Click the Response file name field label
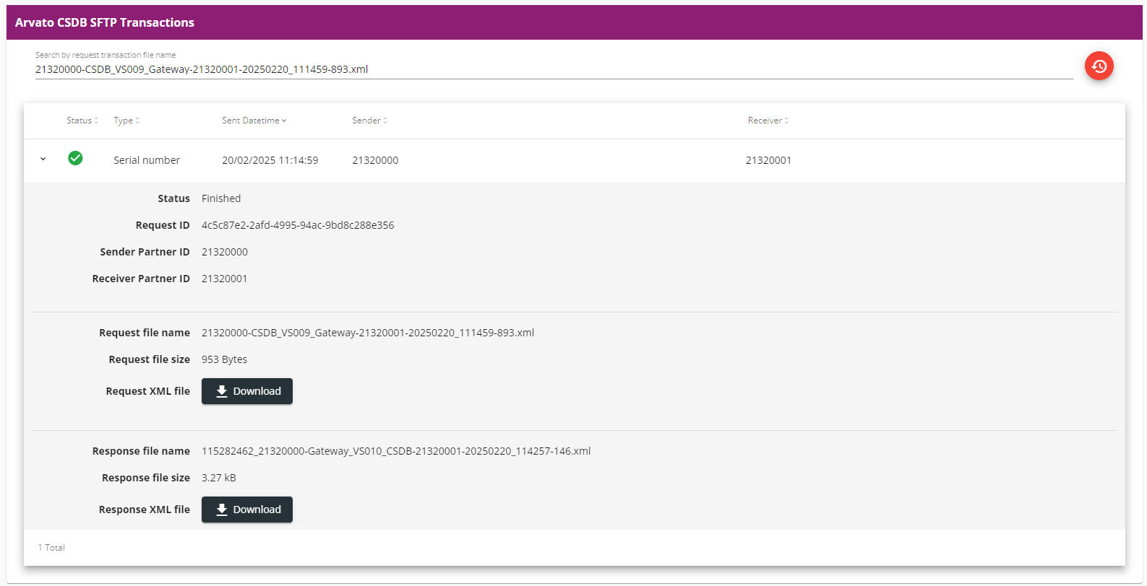This screenshot has width=1147, height=586. click(x=141, y=451)
